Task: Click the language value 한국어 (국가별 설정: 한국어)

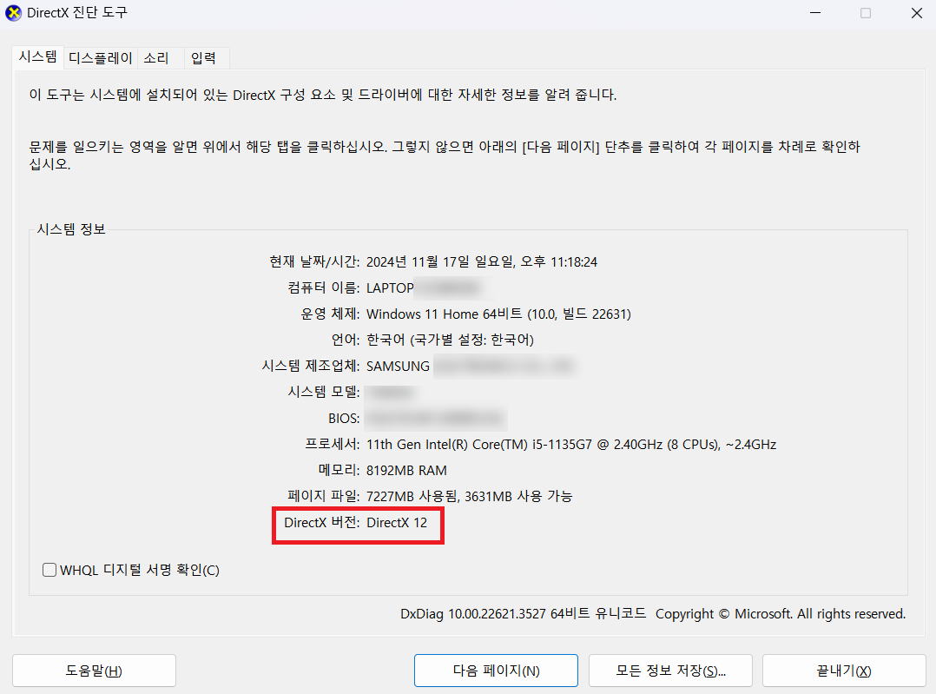Action: pyautogui.click(x=450, y=340)
